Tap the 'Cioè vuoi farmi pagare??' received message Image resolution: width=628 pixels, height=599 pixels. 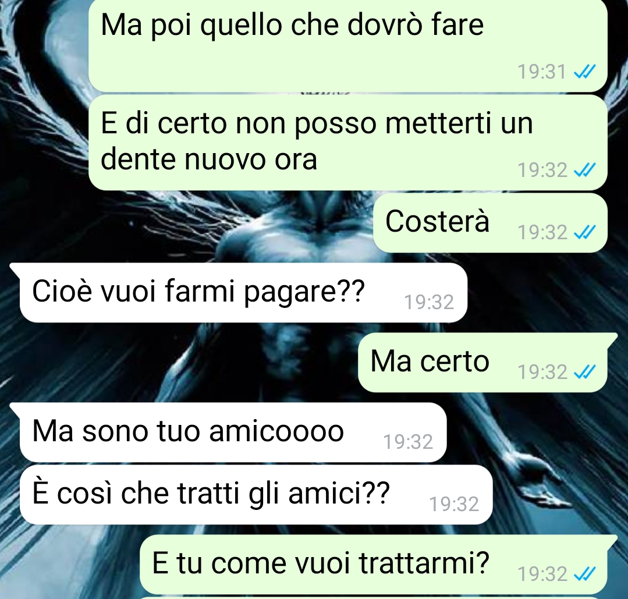tap(243, 292)
